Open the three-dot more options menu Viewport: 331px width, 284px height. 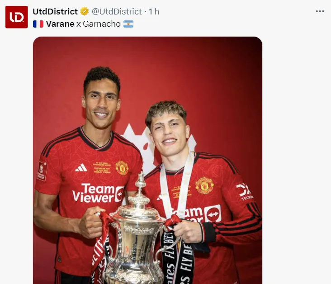click(x=320, y=11)
